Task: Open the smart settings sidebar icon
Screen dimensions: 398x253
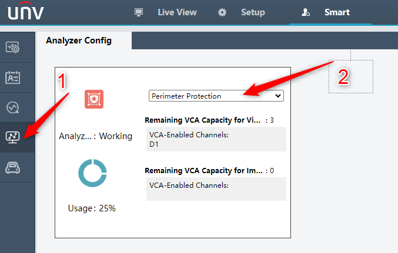Action: click(x=13, y=48)
